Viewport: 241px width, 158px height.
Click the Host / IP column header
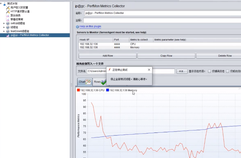coord(96,40)
